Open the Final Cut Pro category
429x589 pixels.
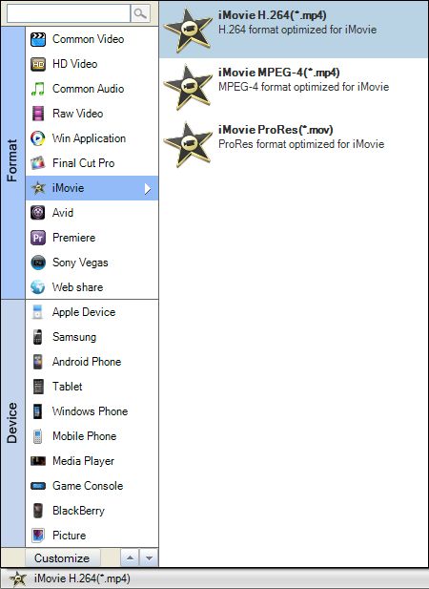coord(92,163)
